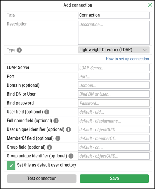
Task: Click the chevron arrow of Type selector
Action: click(x=145, y=50)
